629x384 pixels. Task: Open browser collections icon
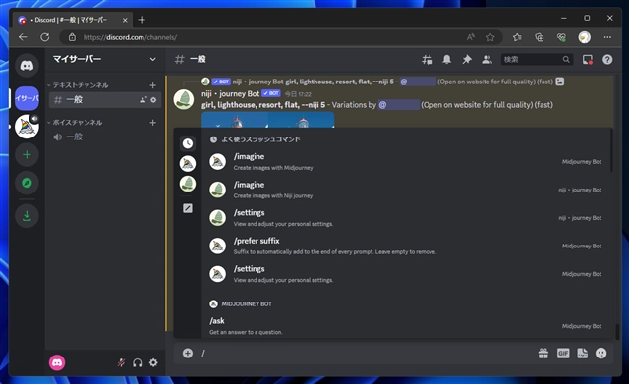(540, 37)
